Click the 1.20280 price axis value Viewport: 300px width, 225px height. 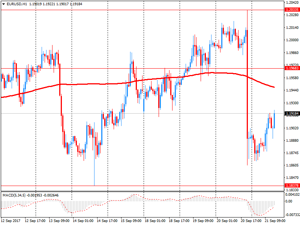[x=292, y=15]
